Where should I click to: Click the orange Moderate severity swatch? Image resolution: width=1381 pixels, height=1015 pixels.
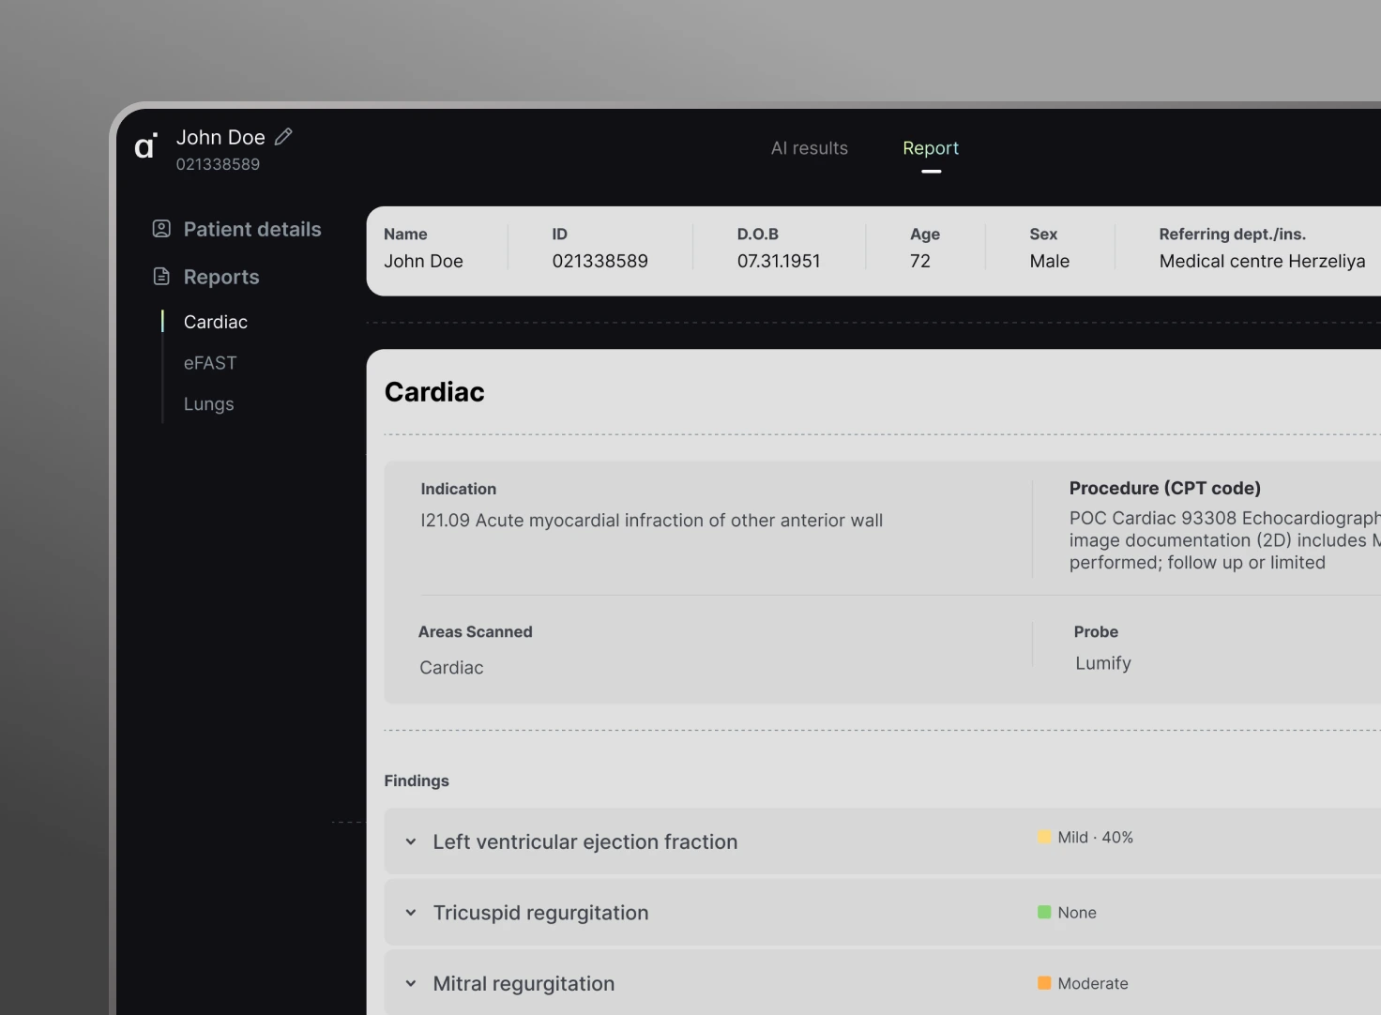pyautogui.click(x=1044, y=983)
